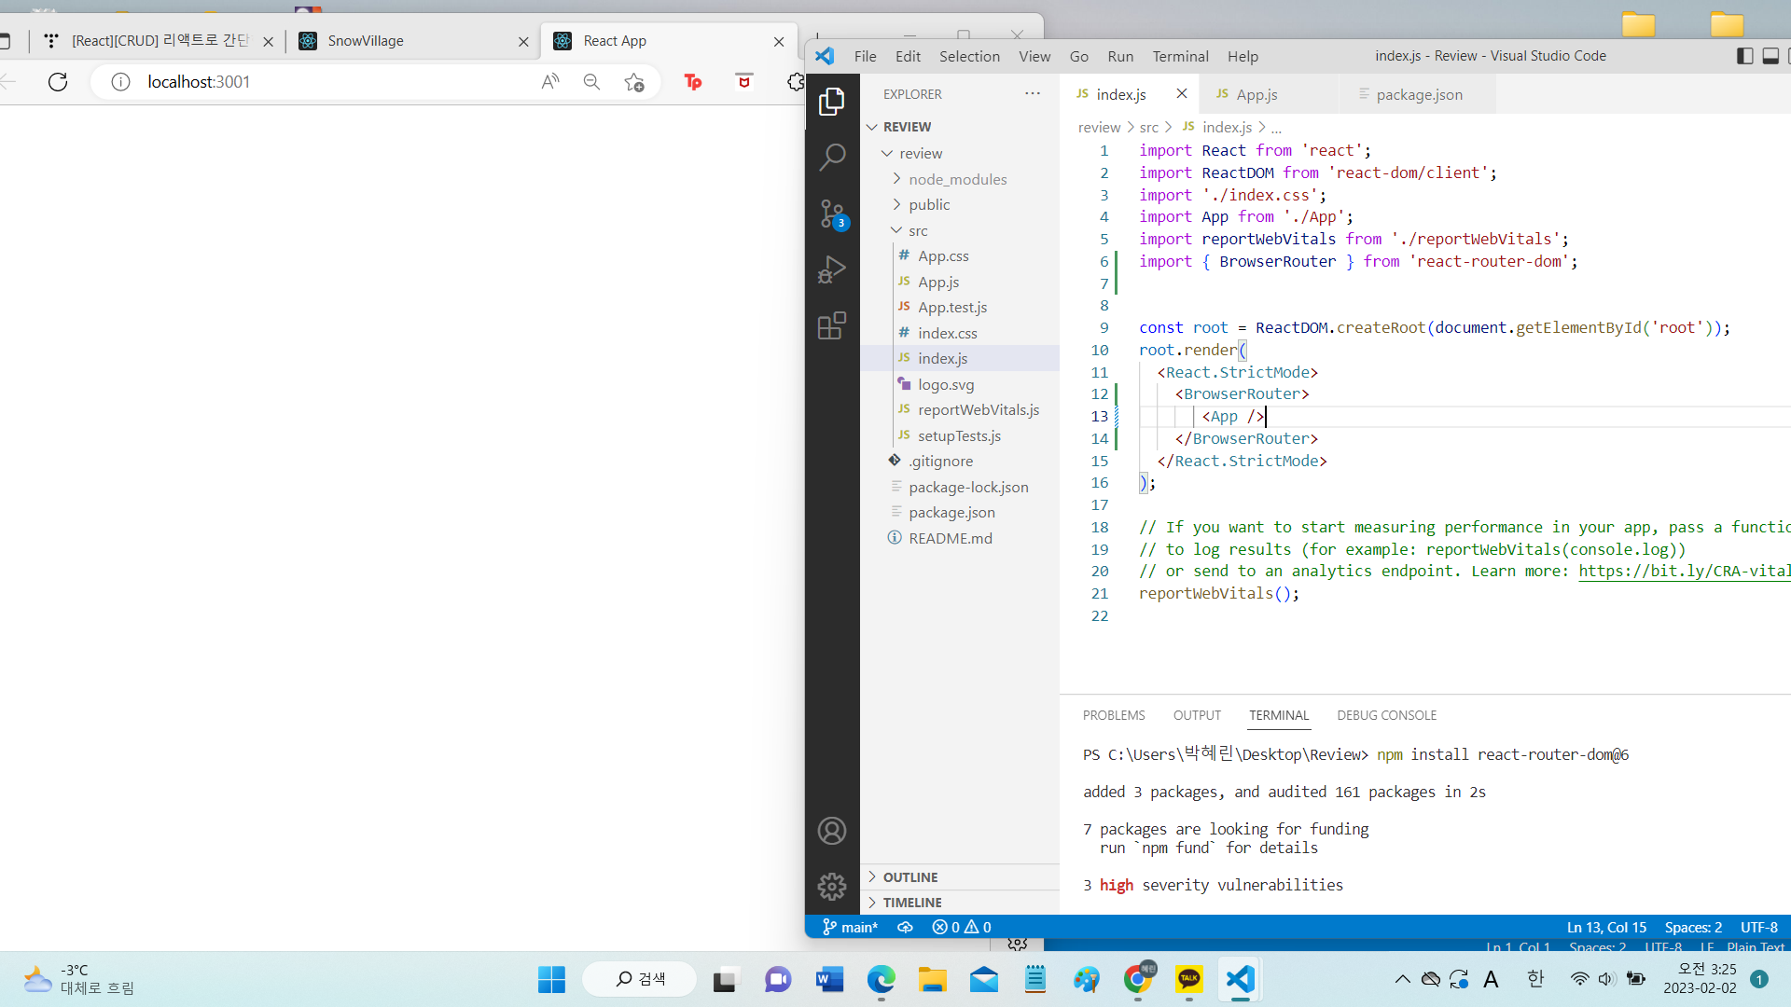The height and width of the screenshot is (1007, 1791).
Task: Click the red shield extension icon
Action: 743,81
